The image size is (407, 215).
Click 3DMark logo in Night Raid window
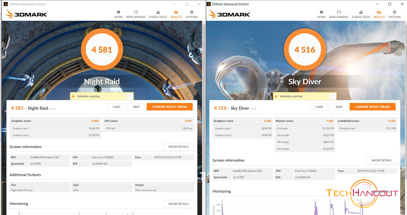click(26, 14)
